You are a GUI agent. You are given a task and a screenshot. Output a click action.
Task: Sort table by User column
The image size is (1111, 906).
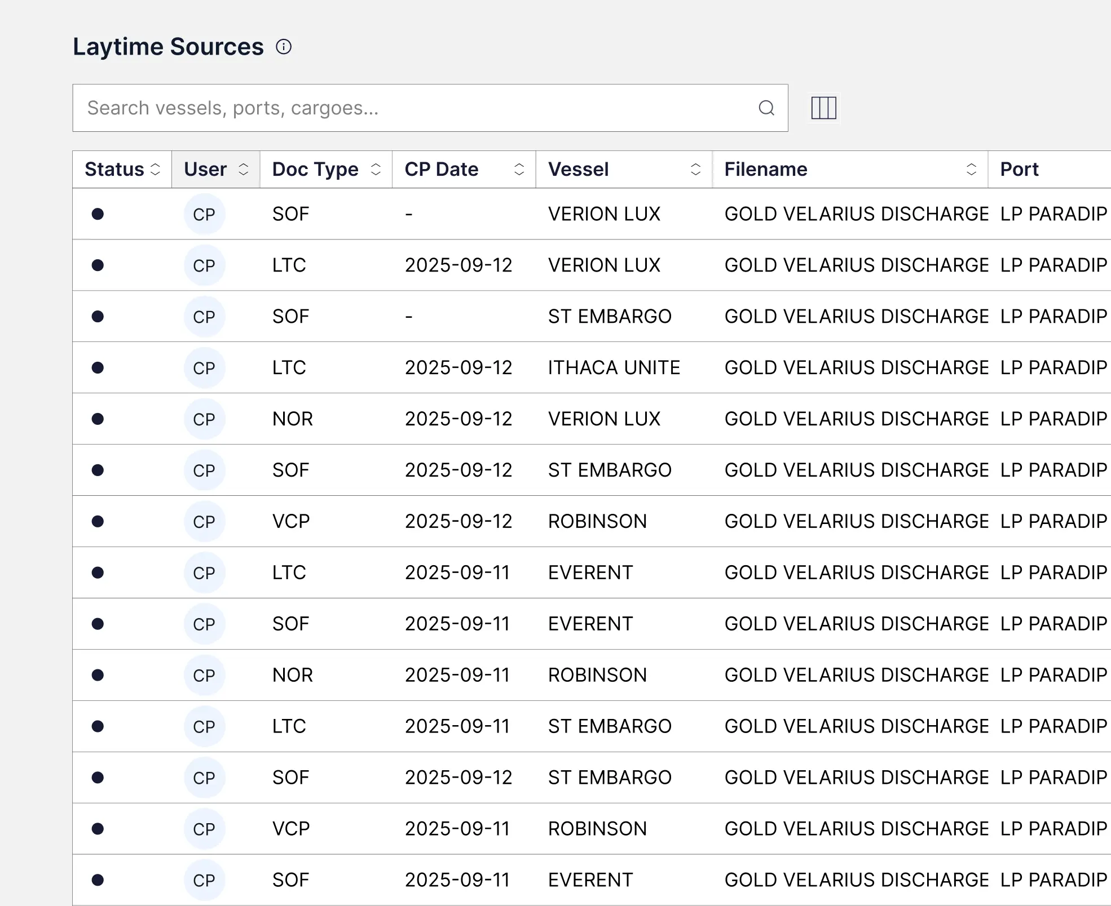pyautogui.click(x=243, y=170)
